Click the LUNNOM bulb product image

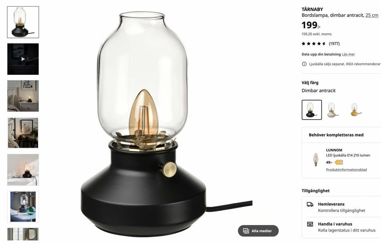tap(316, 160)
